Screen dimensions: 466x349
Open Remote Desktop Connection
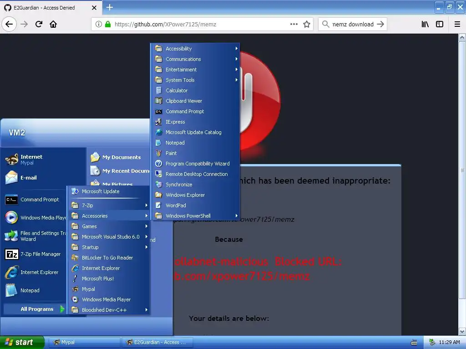coord(195,174)
